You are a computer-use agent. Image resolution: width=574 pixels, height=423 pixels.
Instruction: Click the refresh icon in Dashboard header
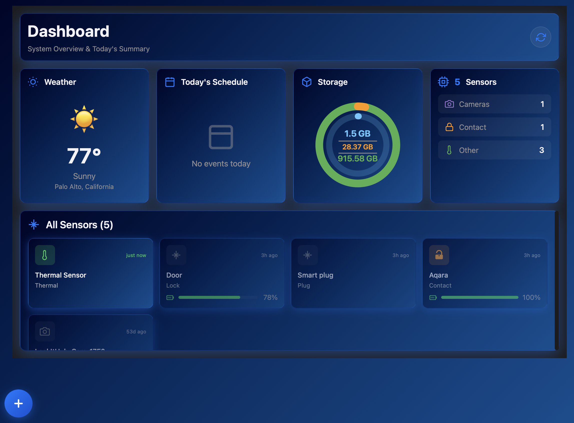540,37
